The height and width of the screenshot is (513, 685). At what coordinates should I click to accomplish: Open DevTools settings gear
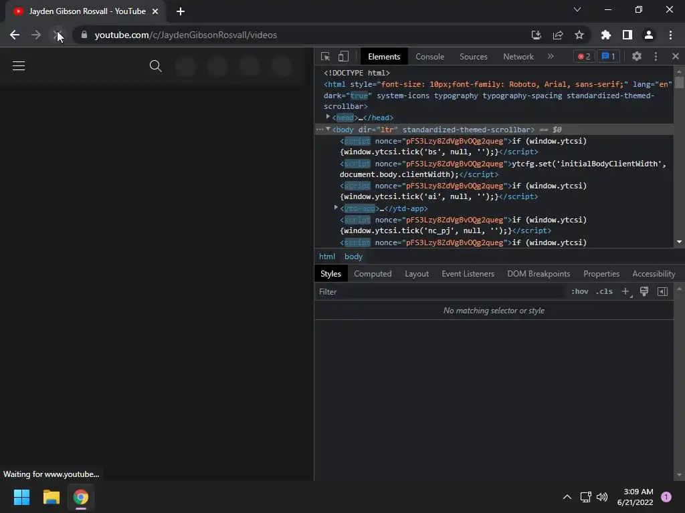[637, 56]
